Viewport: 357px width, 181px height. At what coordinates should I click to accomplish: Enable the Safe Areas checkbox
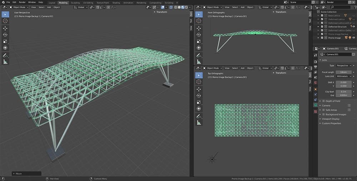click(323, 110)
